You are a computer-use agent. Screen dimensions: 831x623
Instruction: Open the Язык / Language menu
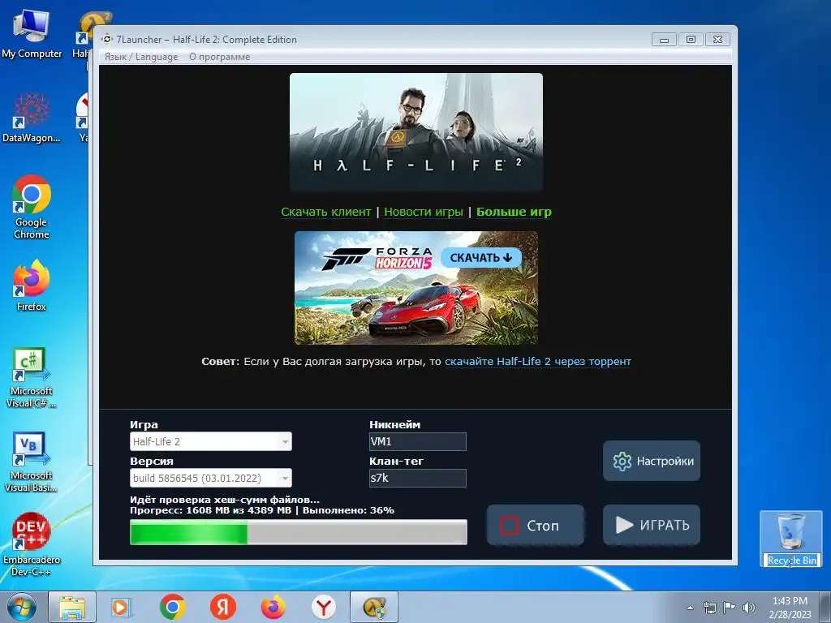141,57
